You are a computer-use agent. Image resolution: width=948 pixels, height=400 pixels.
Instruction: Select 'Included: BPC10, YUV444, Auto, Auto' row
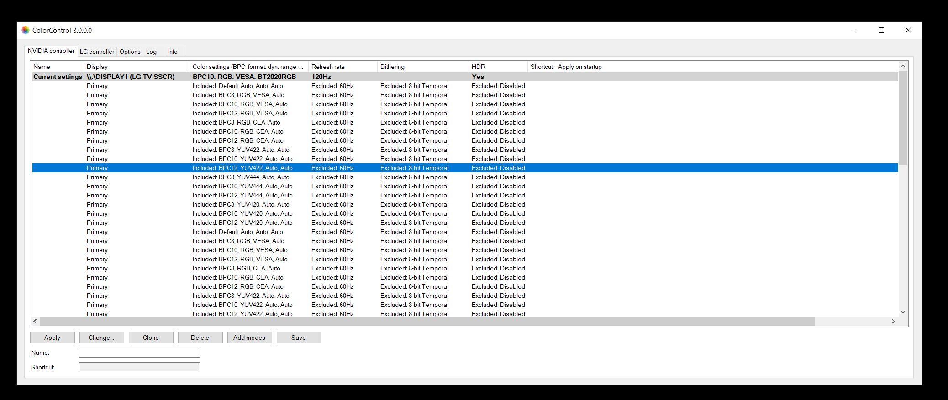click(x=465, y=186)
